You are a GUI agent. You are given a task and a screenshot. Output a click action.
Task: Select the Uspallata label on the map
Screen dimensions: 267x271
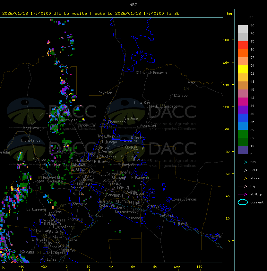[30, 128]
